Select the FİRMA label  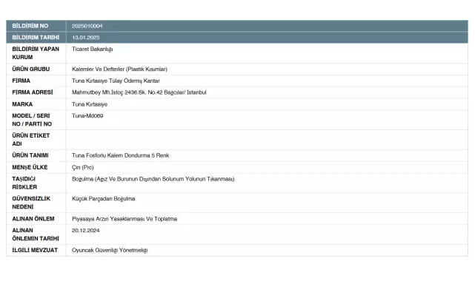click(x=21, y=81)
